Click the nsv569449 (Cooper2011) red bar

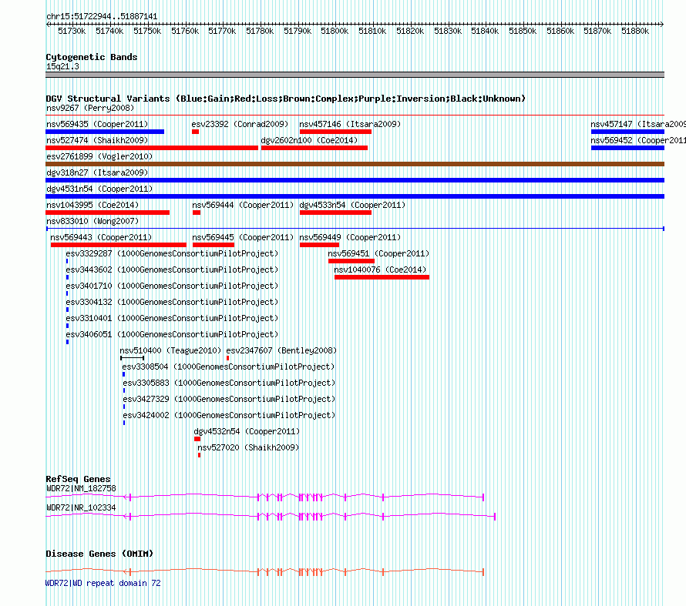pyautogui.click(x=319, y=245)
